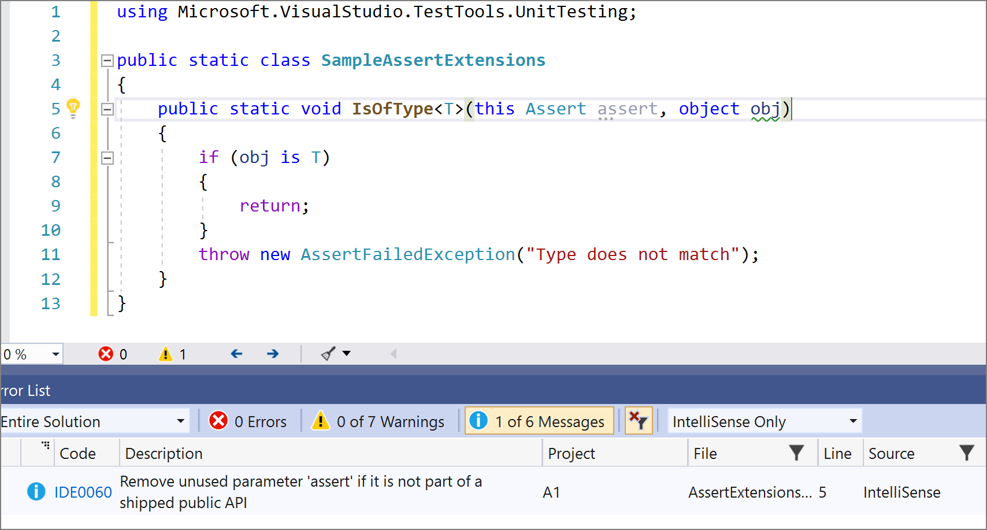
Task: Click the clear all filters icon
Action: pos(639,421)
